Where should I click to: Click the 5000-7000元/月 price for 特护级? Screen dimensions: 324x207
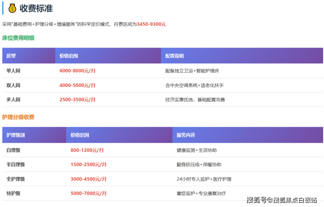point(88,193)
